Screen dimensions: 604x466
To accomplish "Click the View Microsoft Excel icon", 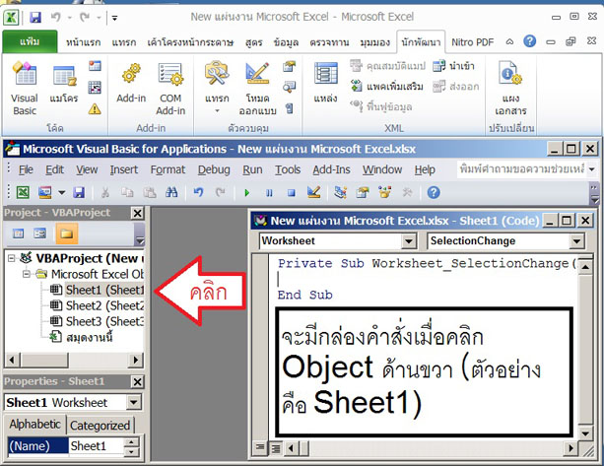I will [x=19, y=192].
